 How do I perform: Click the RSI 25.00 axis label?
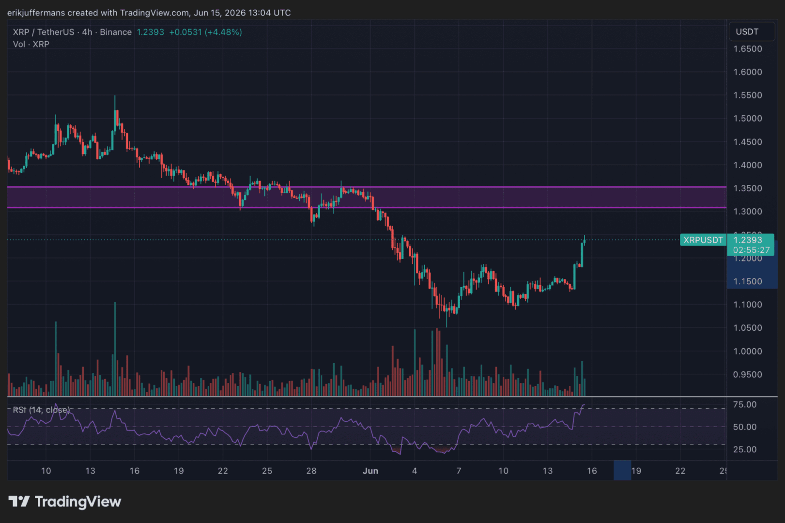pos(745,450)
